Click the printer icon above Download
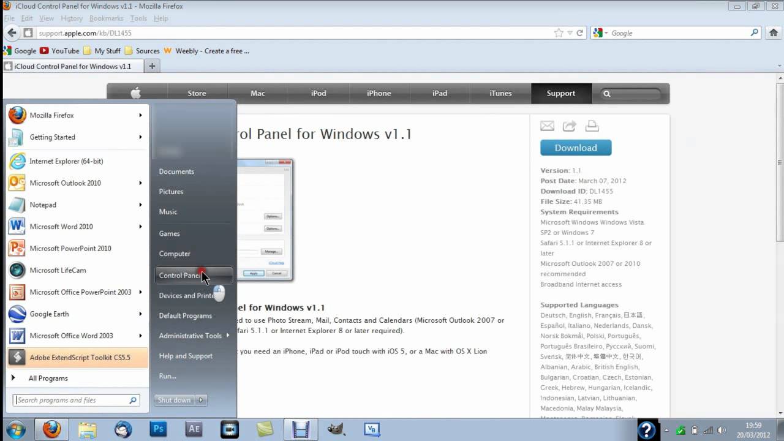The width and height of the screenshot is (784, 441). (592, 126)
